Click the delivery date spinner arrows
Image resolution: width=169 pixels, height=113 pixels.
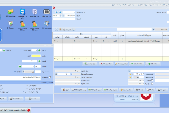[133, 74]
